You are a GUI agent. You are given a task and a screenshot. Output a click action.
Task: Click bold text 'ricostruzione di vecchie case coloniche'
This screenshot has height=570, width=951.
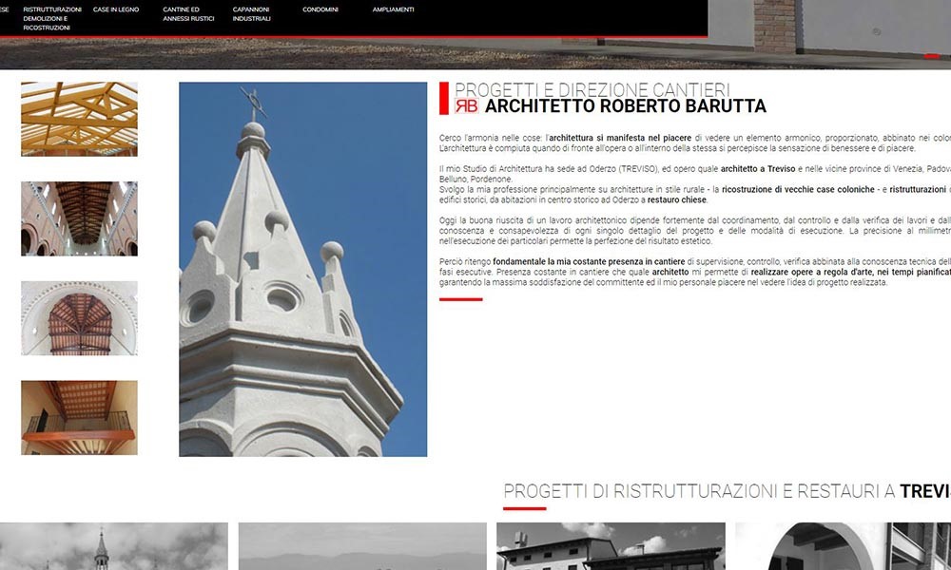coord(798,190)
